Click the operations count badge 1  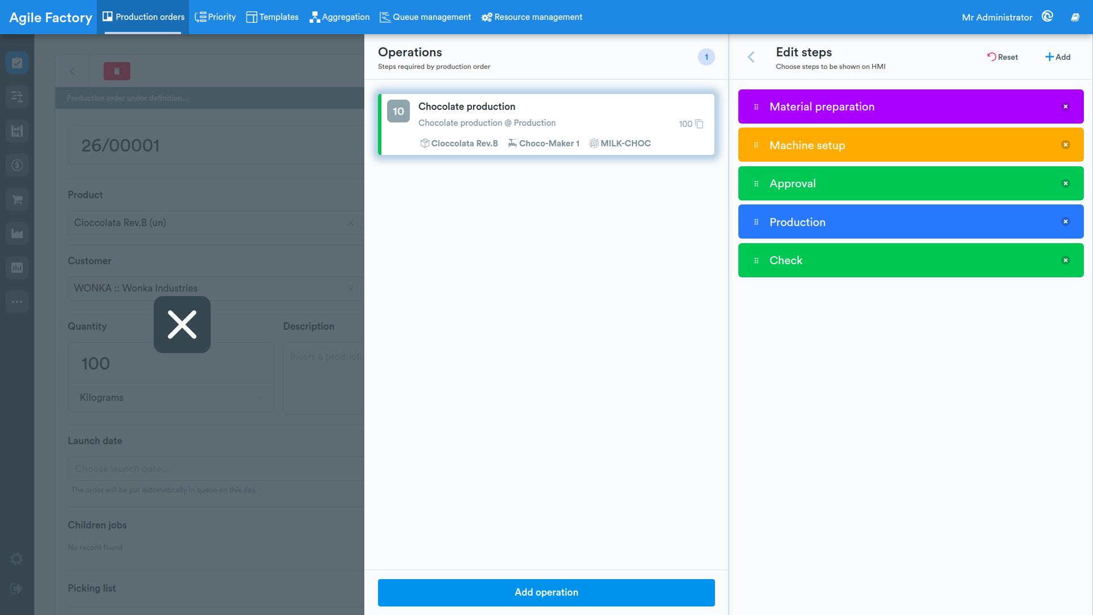[x=706, y=57]
